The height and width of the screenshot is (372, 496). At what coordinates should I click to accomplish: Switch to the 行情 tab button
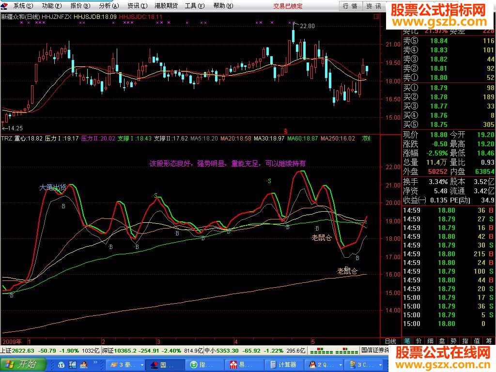(350, 6)
